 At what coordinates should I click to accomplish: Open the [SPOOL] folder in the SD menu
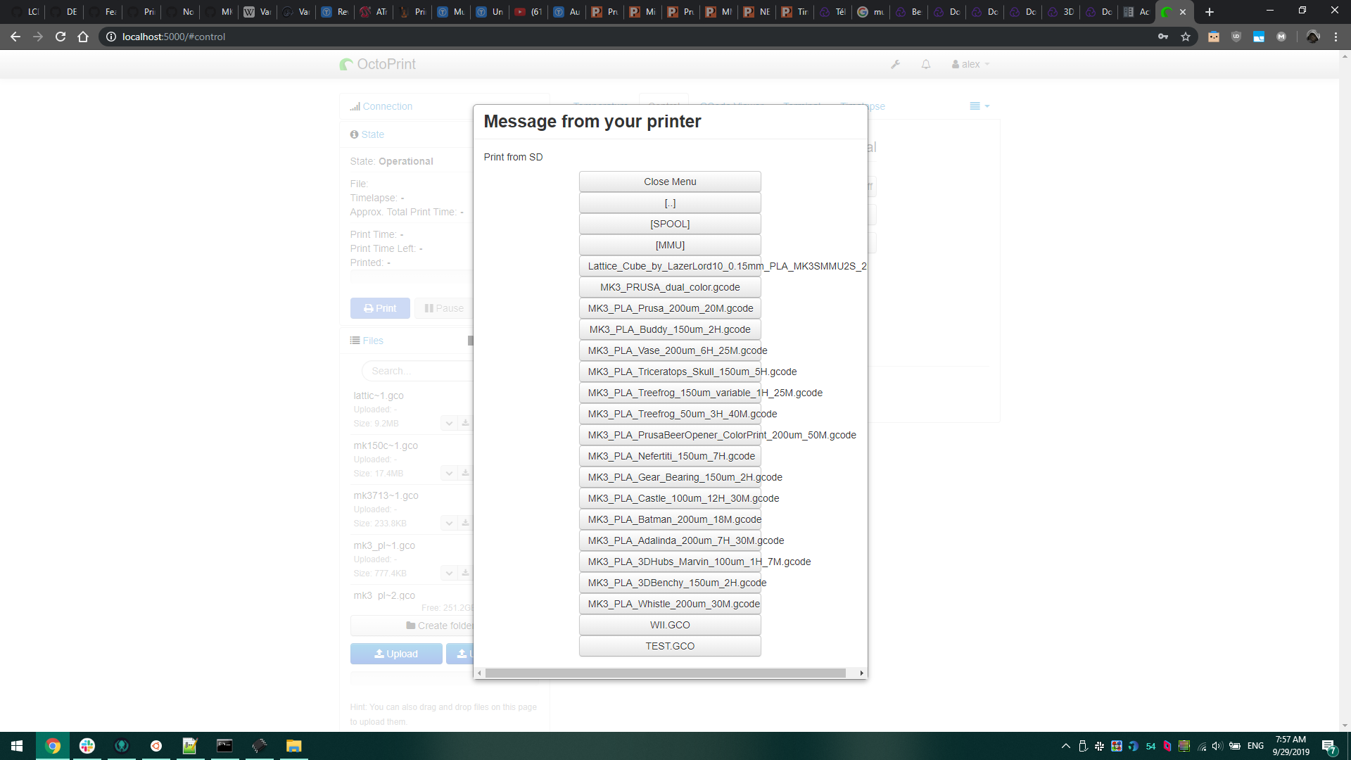pos(670,224)
